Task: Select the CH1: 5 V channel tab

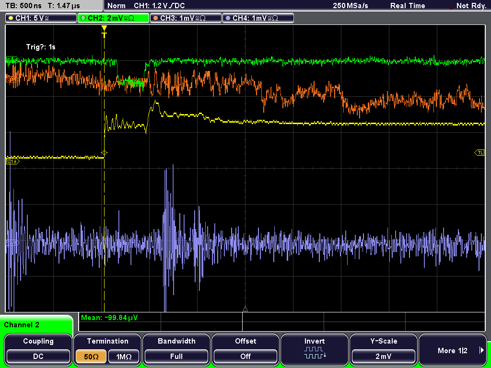Action: click(x=41, y=18)
